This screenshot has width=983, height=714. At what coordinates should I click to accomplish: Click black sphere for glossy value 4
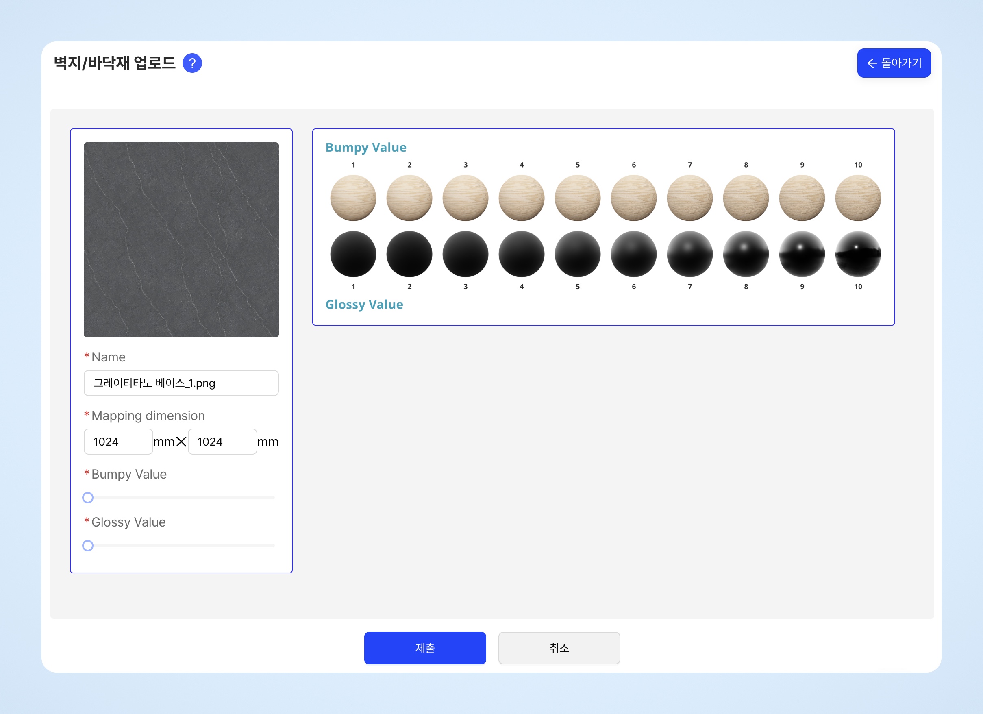(522, 254)
